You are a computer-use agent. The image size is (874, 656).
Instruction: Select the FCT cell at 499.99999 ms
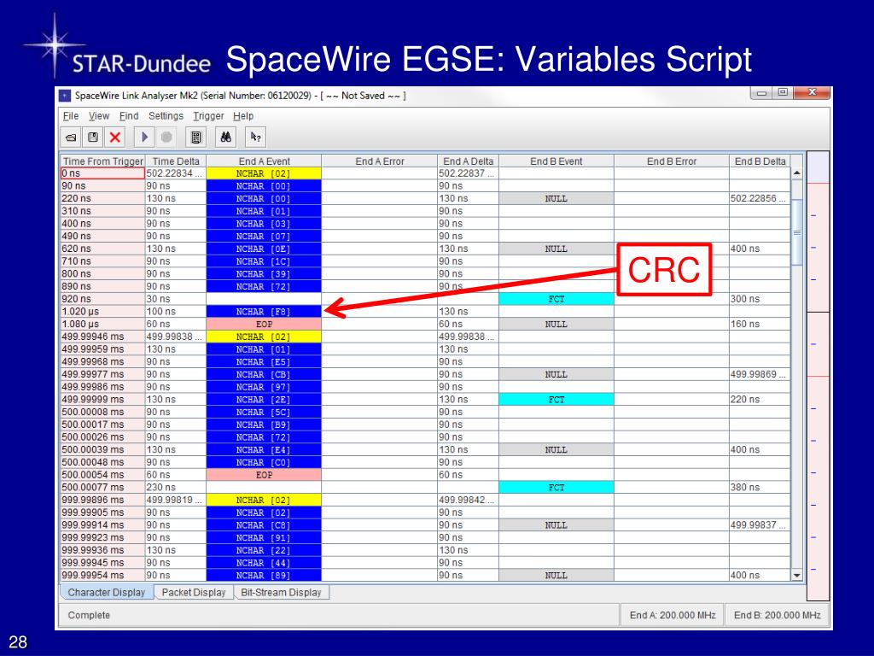coord(556,400)
